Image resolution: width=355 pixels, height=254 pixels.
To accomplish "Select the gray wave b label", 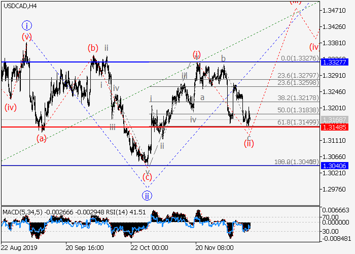I will click(x=223, y=58).
